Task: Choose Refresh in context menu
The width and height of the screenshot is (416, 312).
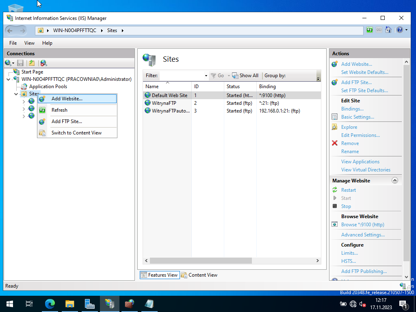Action: pyautogui.click(x=77, y=110)
